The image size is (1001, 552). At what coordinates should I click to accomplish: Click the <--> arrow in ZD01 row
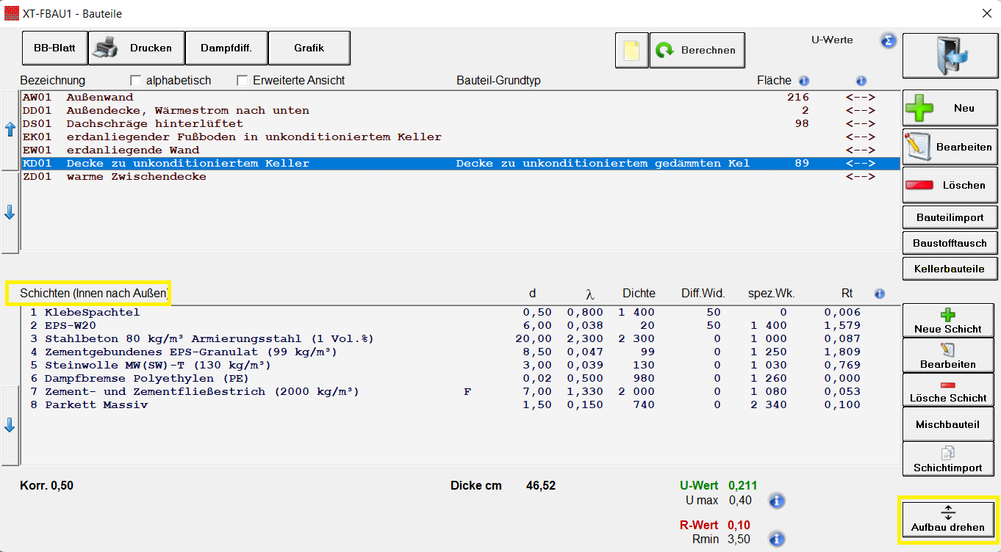pyautogui.click(x=861, y=177)
